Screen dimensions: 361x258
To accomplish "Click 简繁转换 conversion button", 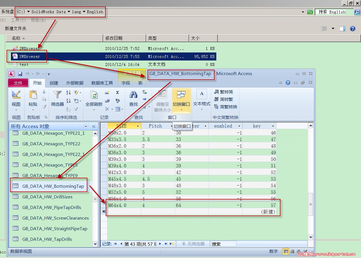I will [226, 107].
